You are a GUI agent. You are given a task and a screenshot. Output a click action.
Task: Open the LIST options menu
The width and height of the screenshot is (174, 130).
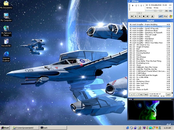click(x=168, y=95)
